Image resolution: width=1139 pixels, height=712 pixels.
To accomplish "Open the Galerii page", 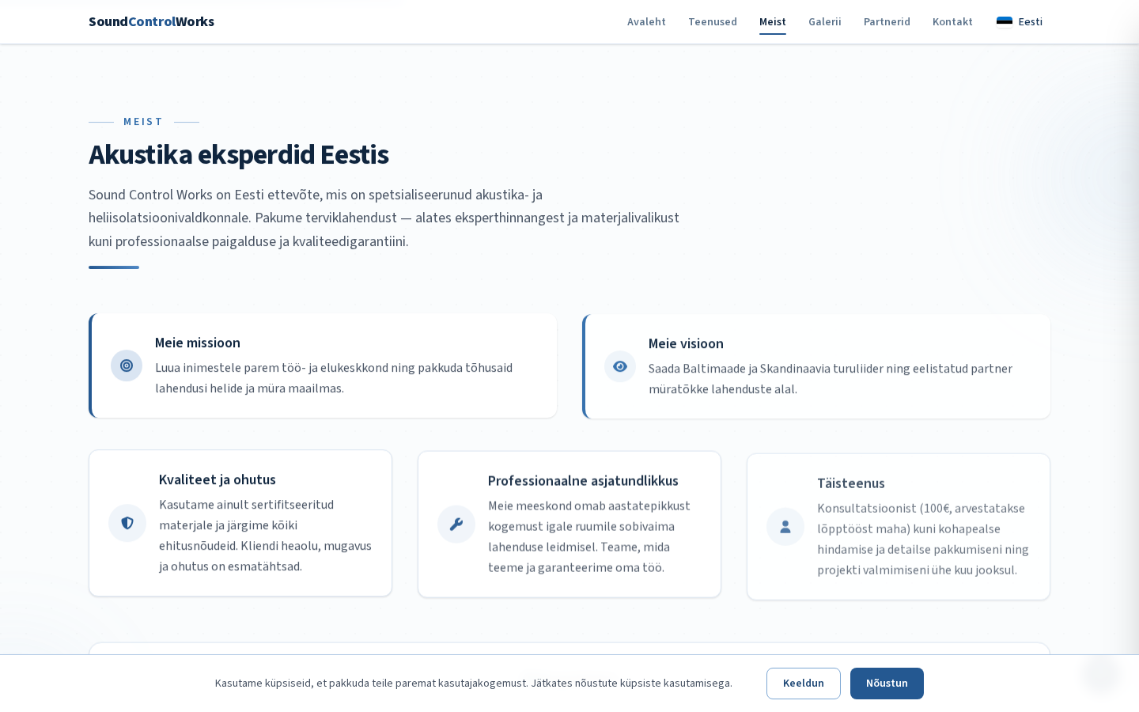I will 824,21.
